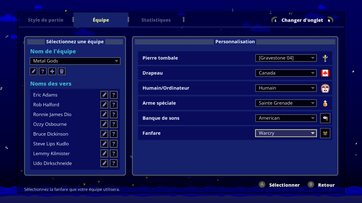This screenshot has width=362, height=203.
Task: Randomize name for Bruce Dickinson
Action: (x=114, y=134)
